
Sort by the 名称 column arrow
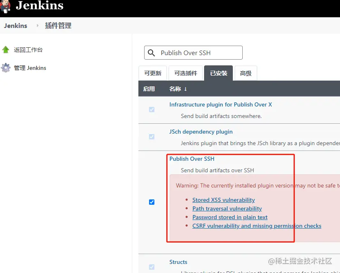tap(185, 89)
